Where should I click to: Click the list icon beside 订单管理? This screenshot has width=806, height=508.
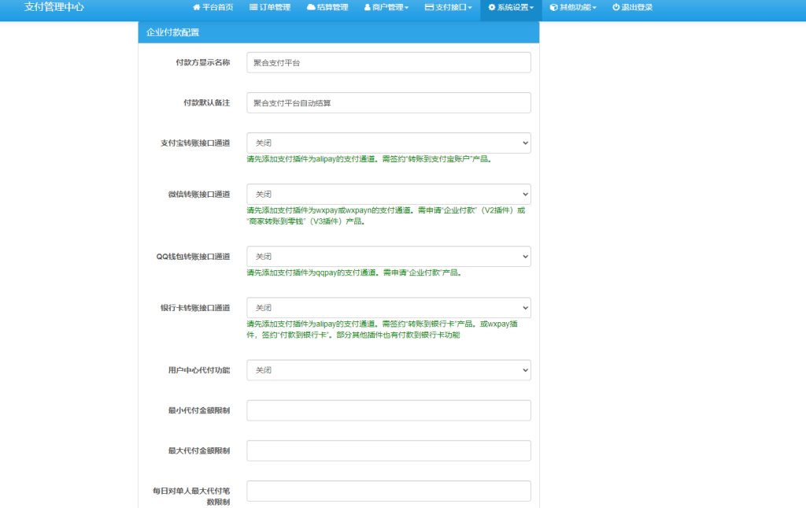[253, 7]
